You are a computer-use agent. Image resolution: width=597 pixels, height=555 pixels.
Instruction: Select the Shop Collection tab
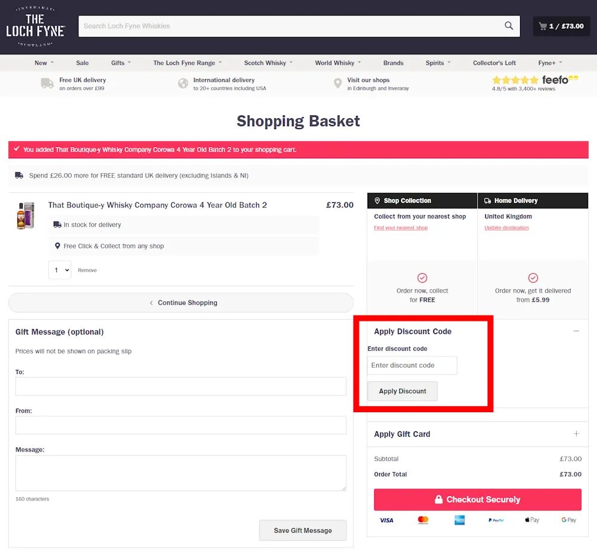[422, 201]
